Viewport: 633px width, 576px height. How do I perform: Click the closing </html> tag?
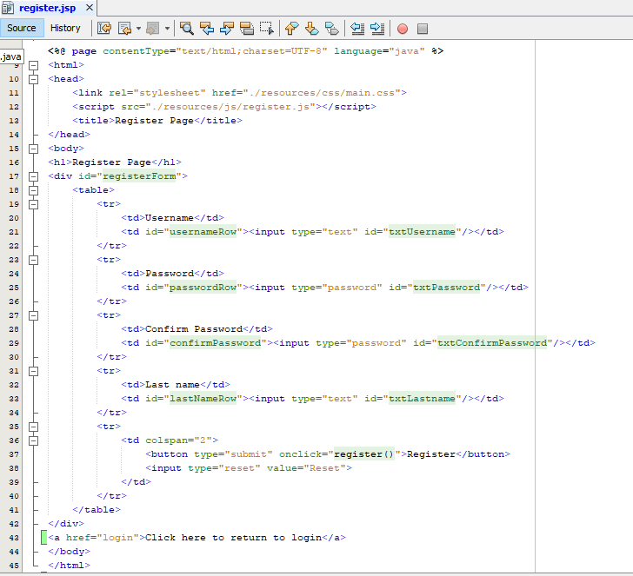coord(69,566)
